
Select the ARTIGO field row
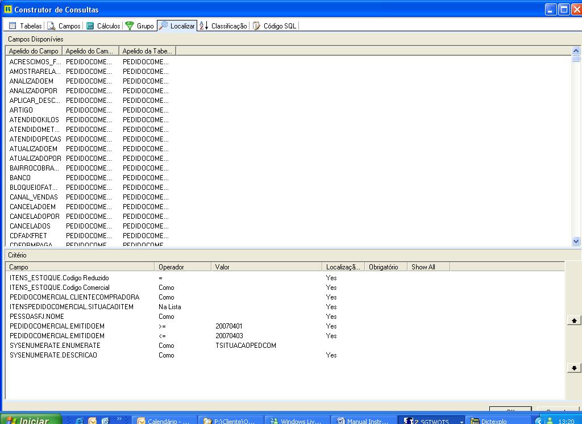(x=22, y=110)
